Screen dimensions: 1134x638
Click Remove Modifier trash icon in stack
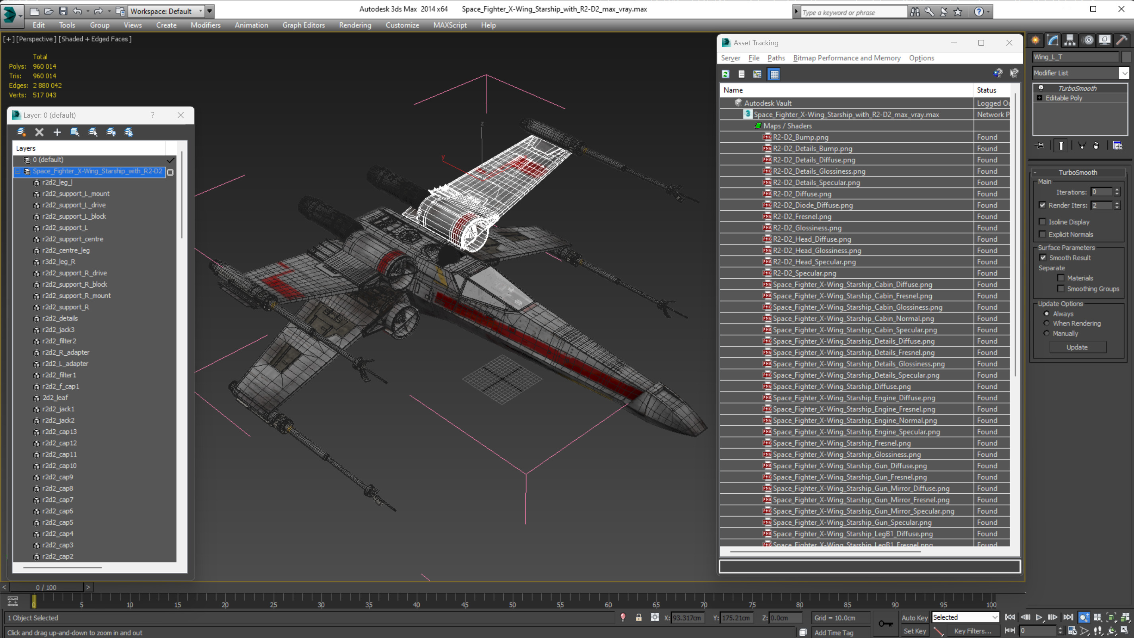[x=1096, y=145]
